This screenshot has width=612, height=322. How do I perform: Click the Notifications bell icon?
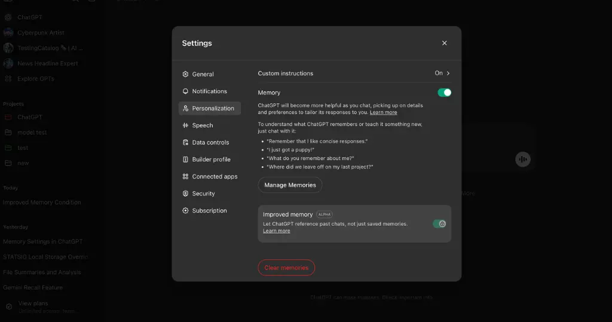[x=185, y=91]
